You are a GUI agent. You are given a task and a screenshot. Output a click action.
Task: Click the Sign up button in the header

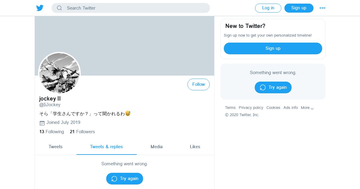(x=299, y=8)
